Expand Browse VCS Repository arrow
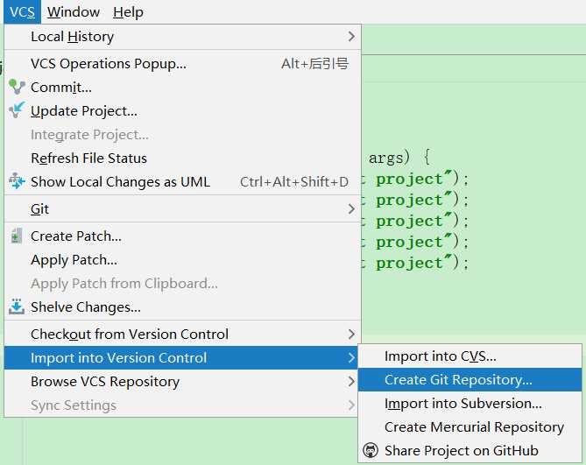Image resolution: width=586 pixels, height=465 pixels. [x=351, y=381]
